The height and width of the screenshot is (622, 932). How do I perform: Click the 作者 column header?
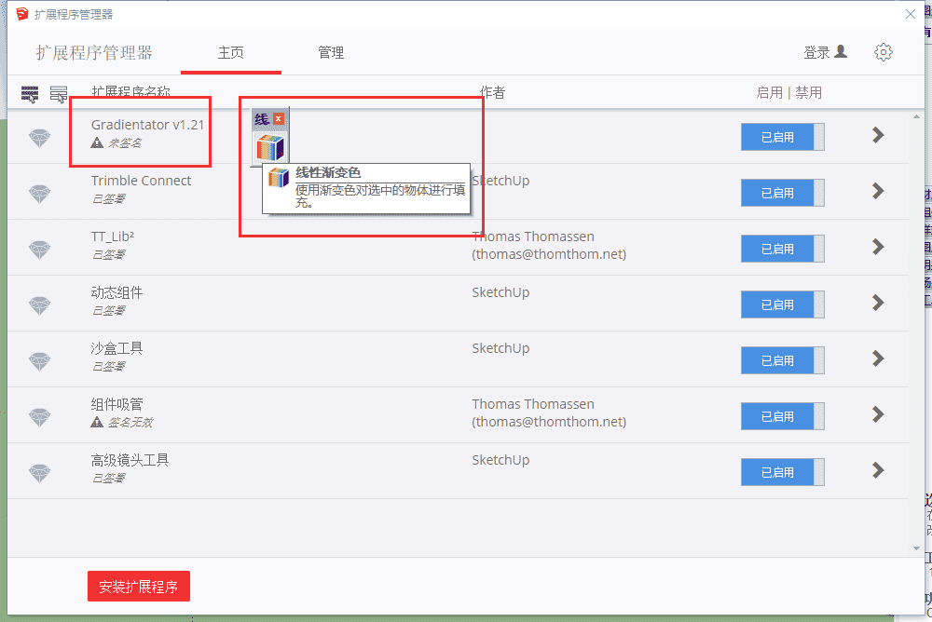[493, 93]
